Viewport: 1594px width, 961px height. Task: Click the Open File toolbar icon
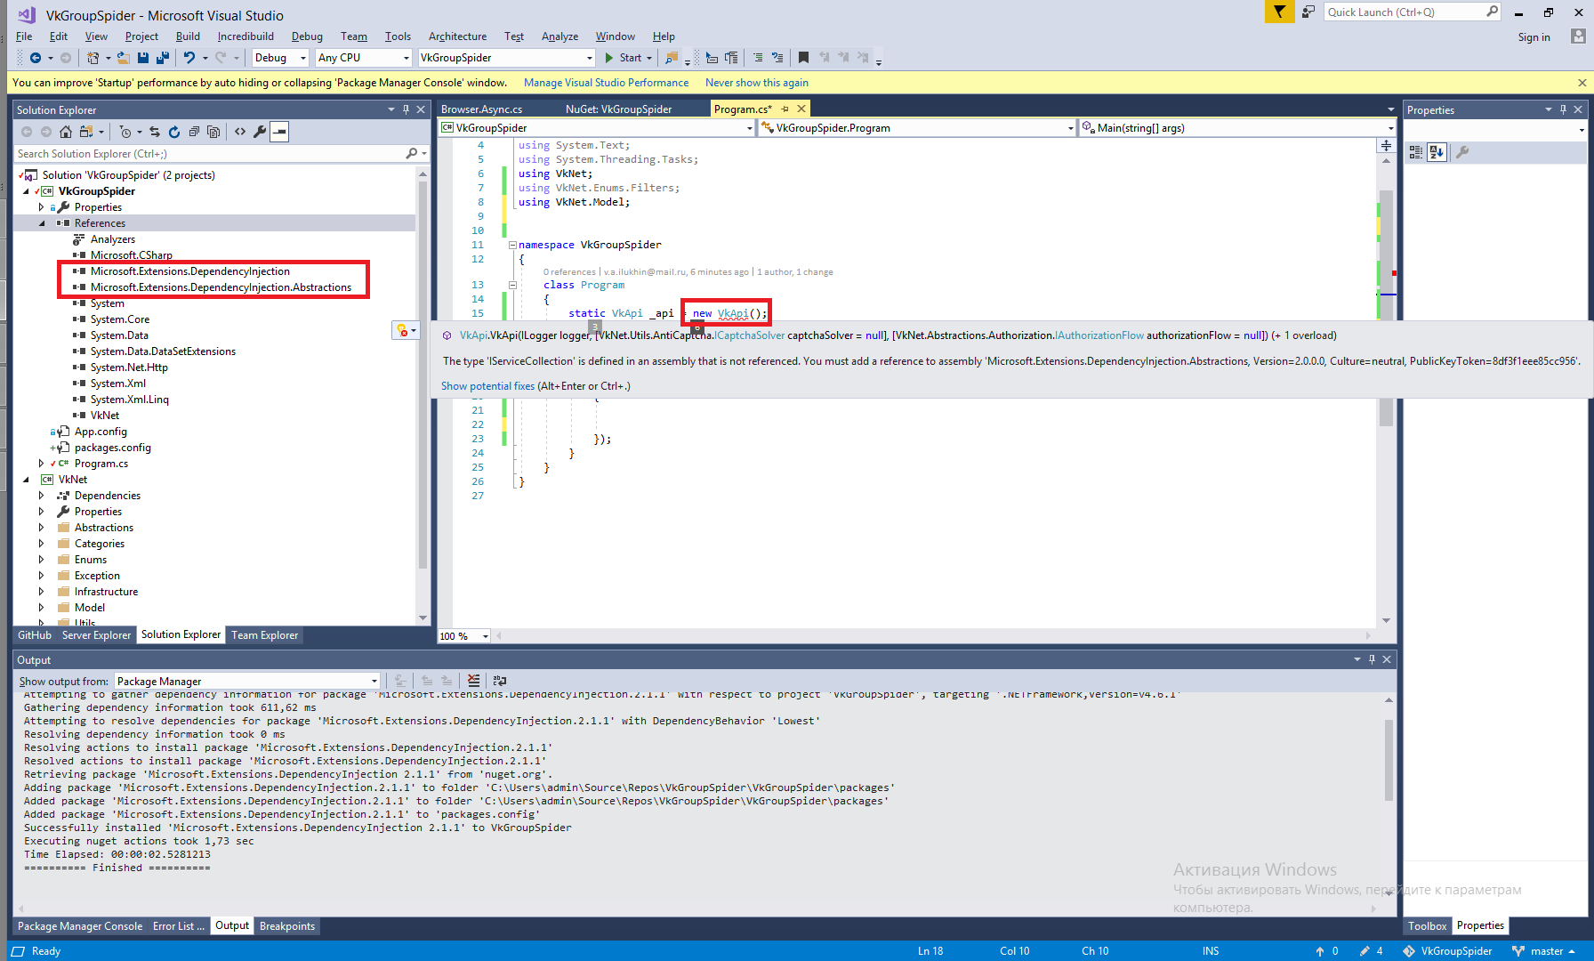click(124, 58)
